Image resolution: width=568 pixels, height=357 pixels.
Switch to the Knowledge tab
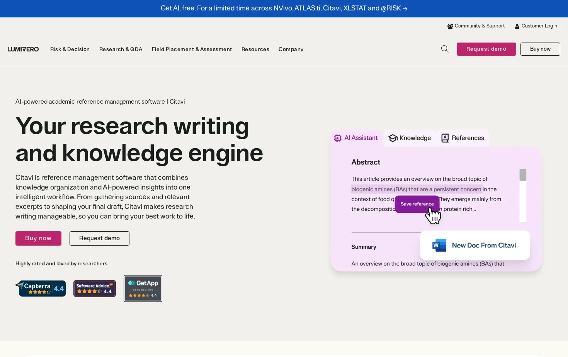[x=410, y=138]
